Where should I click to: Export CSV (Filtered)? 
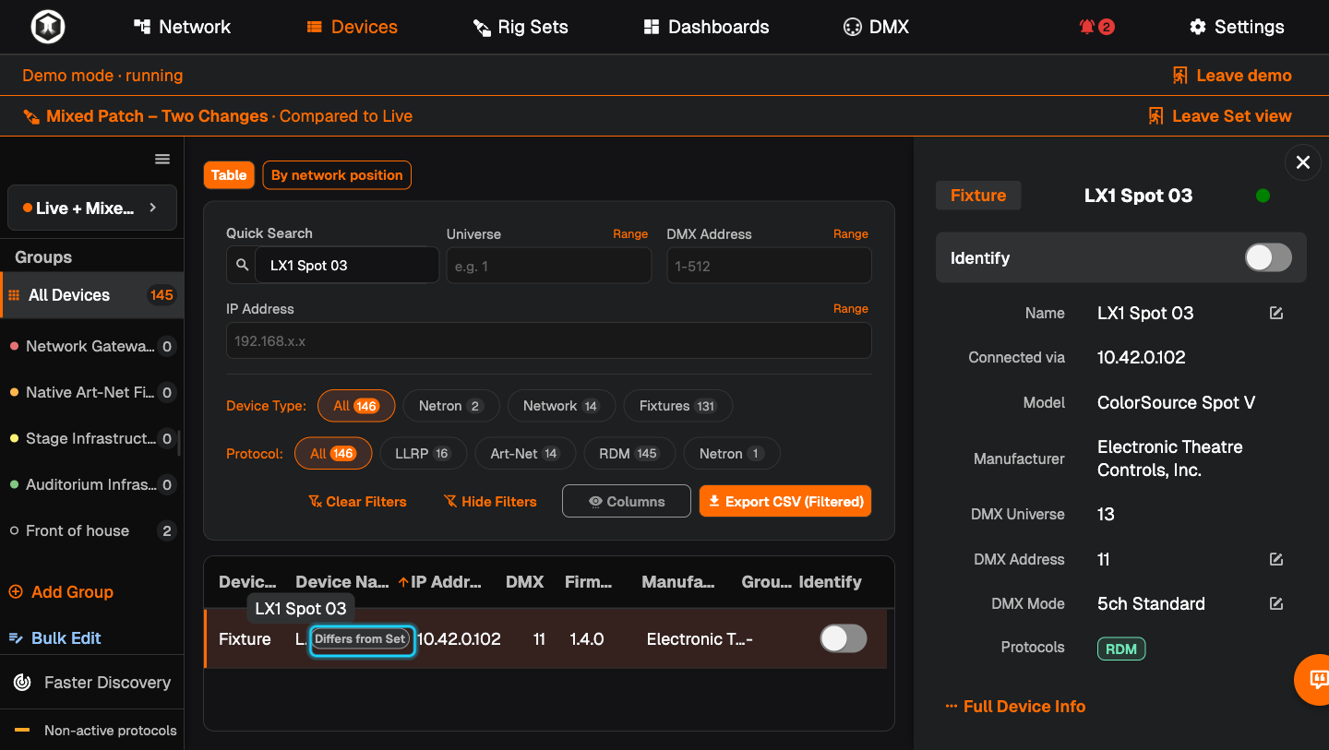point(785,502)
